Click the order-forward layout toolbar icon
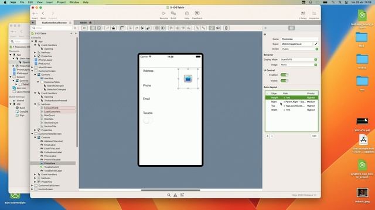This screenshot has height=210, width=375. click(x=130, y=28)
